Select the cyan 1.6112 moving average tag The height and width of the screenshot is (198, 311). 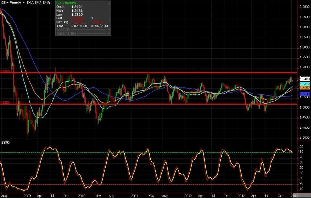coord(305,84)
